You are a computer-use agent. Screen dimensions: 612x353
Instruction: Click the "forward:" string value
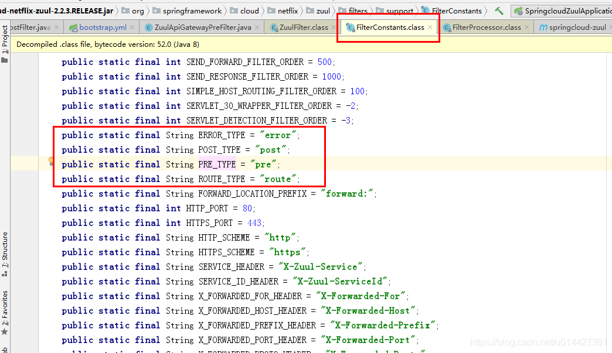346,194
